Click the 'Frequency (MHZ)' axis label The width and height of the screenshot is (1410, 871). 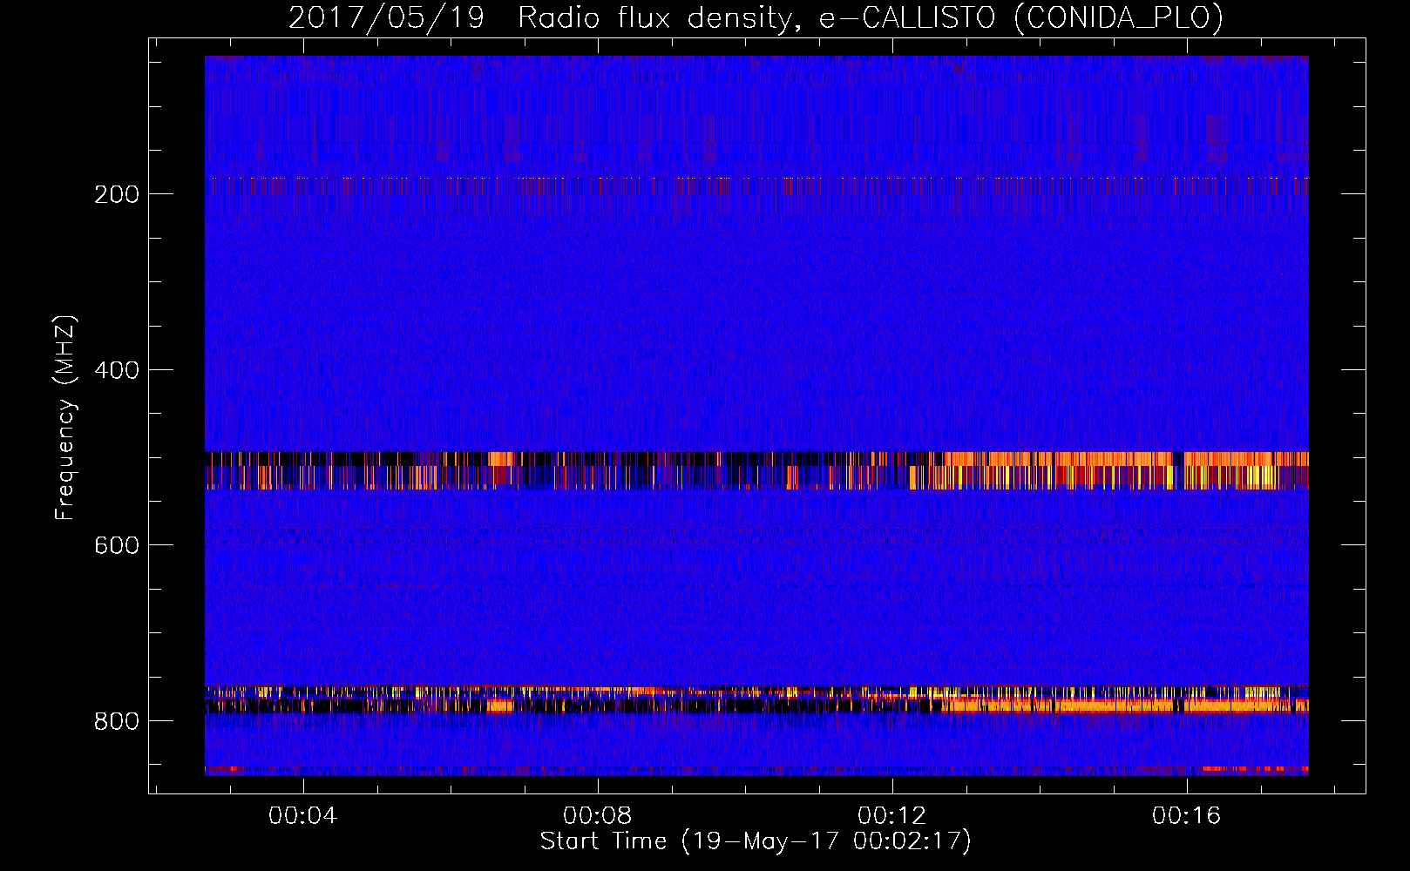64,418
